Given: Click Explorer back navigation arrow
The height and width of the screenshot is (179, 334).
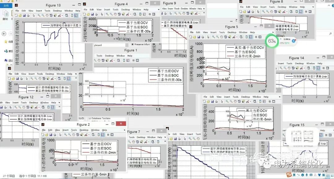Looking at the screenshot, I should pos(4,34).
